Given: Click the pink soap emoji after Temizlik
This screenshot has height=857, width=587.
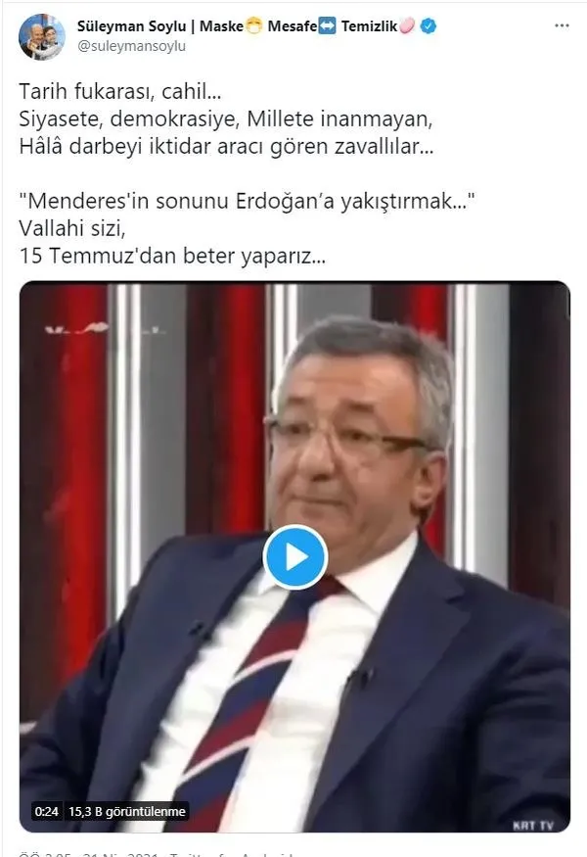Looking at the screenshot, I should pos(407,25).
